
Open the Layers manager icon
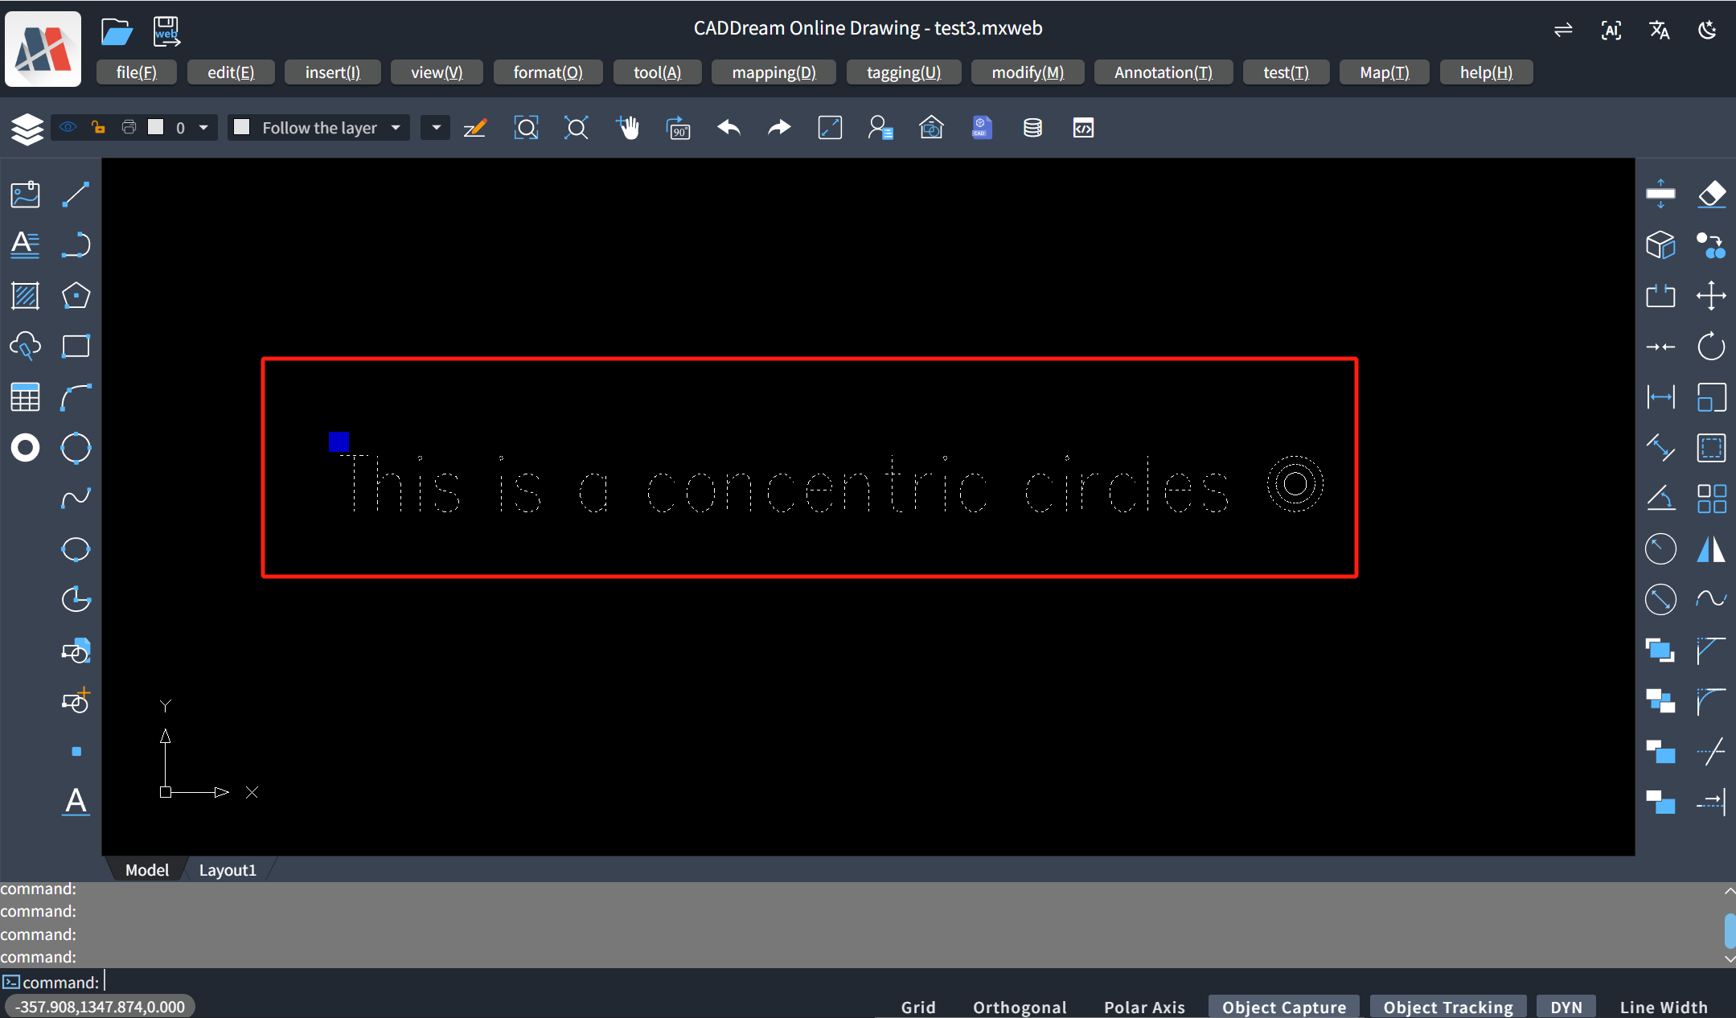[27, 128]
